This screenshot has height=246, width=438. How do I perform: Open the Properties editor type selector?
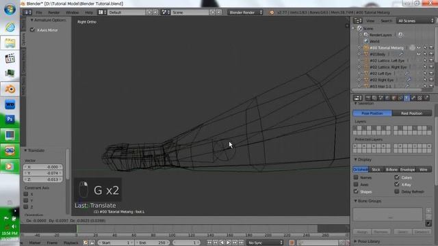[x=357, y=98]
